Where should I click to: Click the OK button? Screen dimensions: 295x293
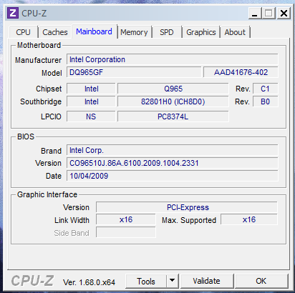(x=261, y=282)
